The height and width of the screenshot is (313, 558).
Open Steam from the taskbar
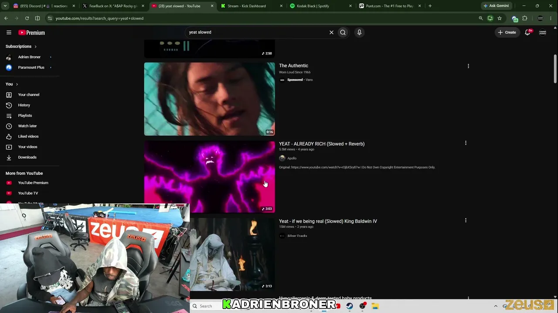350,306
